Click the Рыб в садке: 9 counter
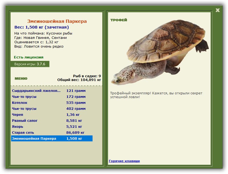228x174 pixels. pos(87,76)
